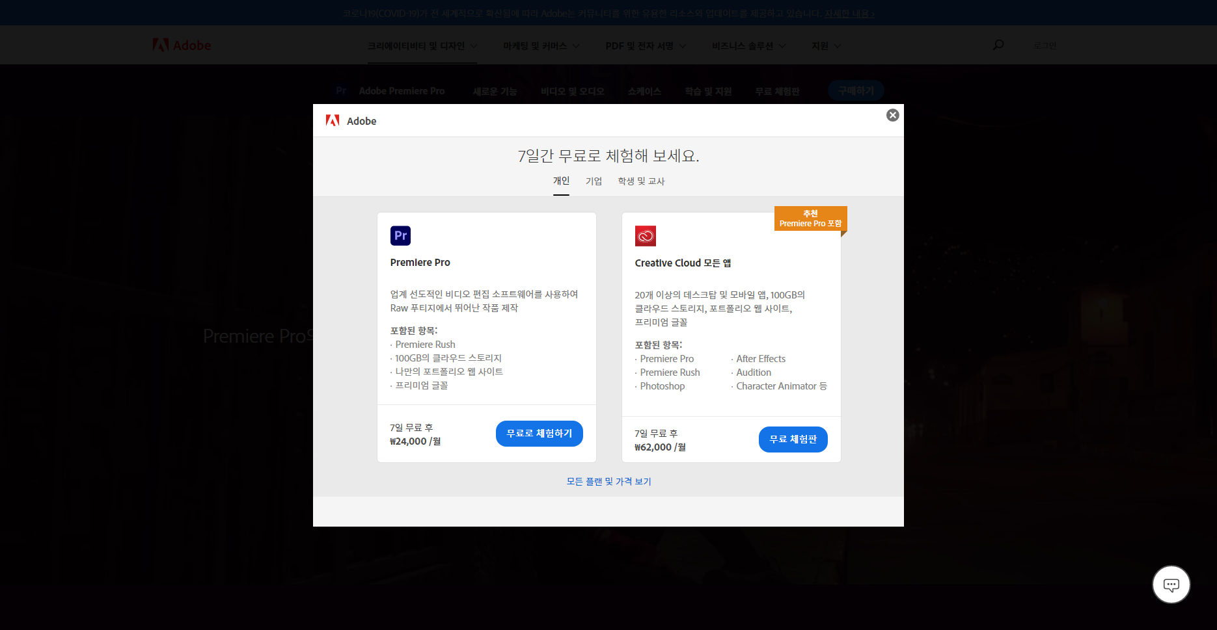Expand 크리에이티비티 및 디자인 menu

pos(422,46)
